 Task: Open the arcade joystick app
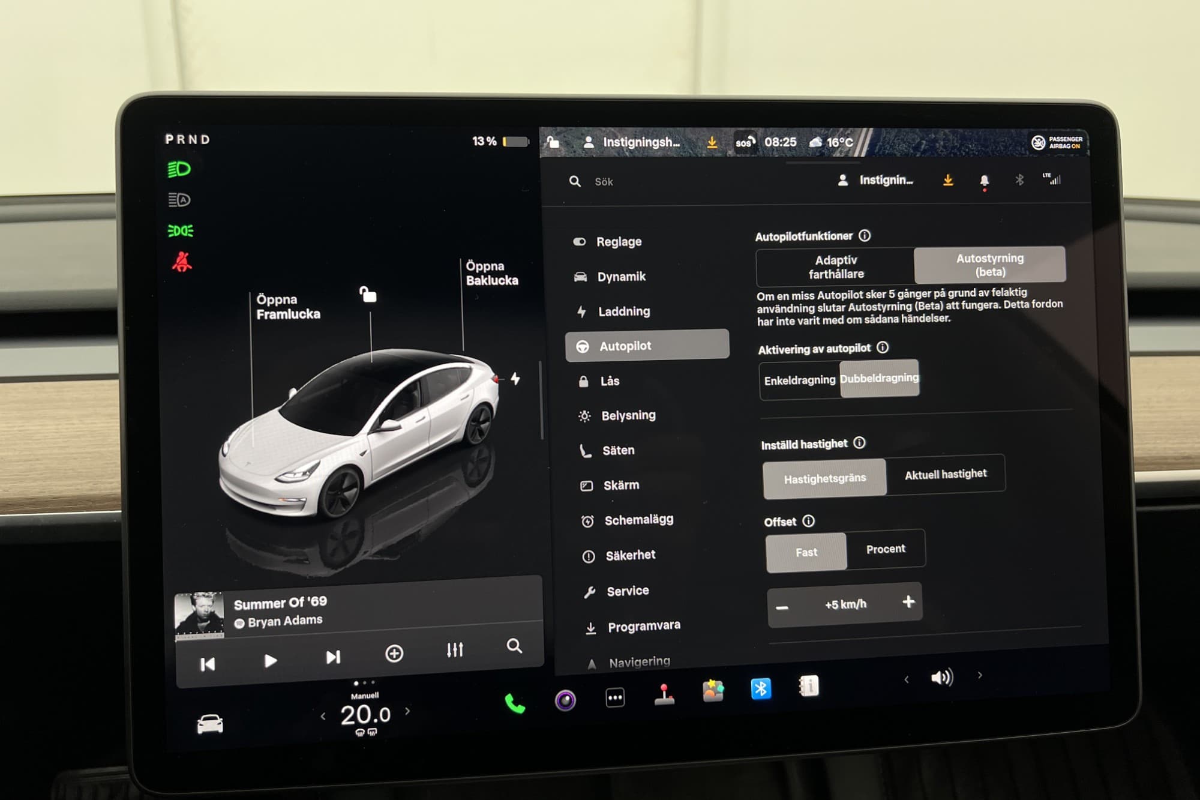[x=664, y=694]
